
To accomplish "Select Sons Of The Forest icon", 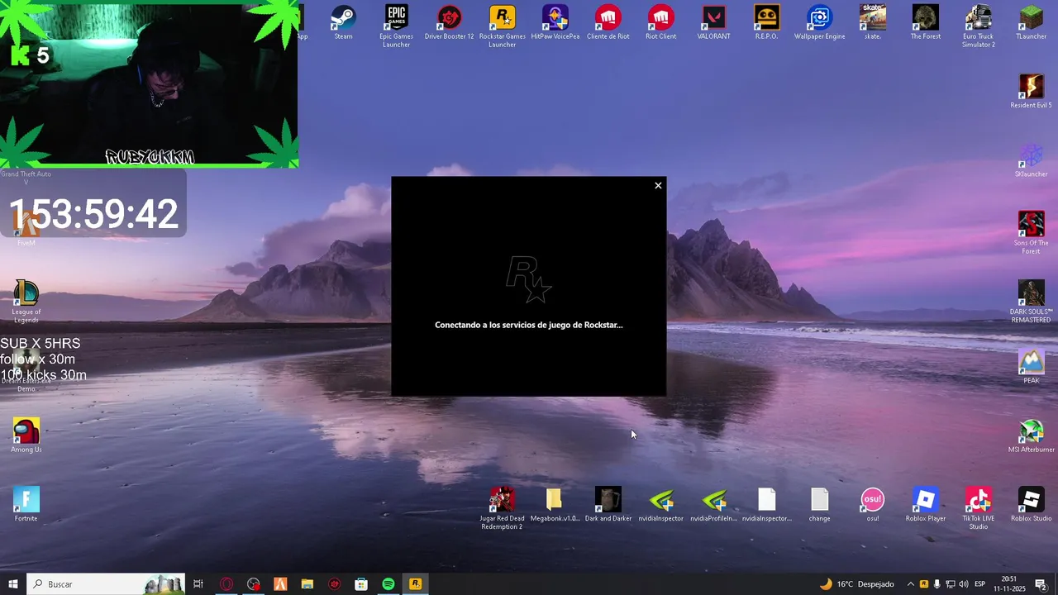I will (x=1031, y=232).
